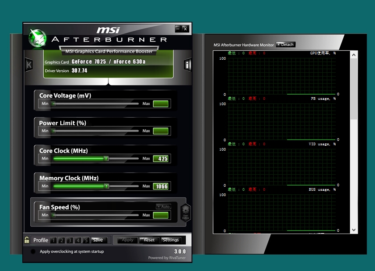Click the version number 3.0.0

[180, 251]
